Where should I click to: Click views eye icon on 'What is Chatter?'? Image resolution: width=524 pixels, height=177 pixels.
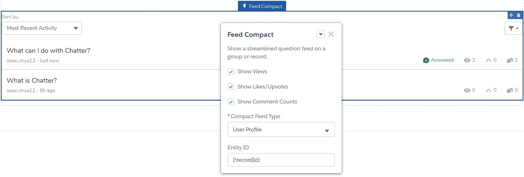(467, 90)
